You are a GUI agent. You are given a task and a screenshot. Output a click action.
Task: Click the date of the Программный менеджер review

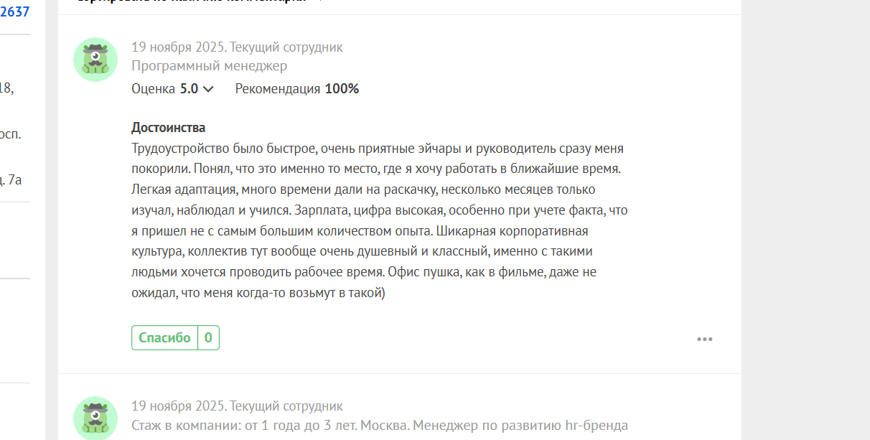(x=177, y=47)
